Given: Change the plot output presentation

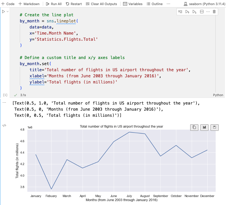Looking at the screenshot, I should point(204,127).
